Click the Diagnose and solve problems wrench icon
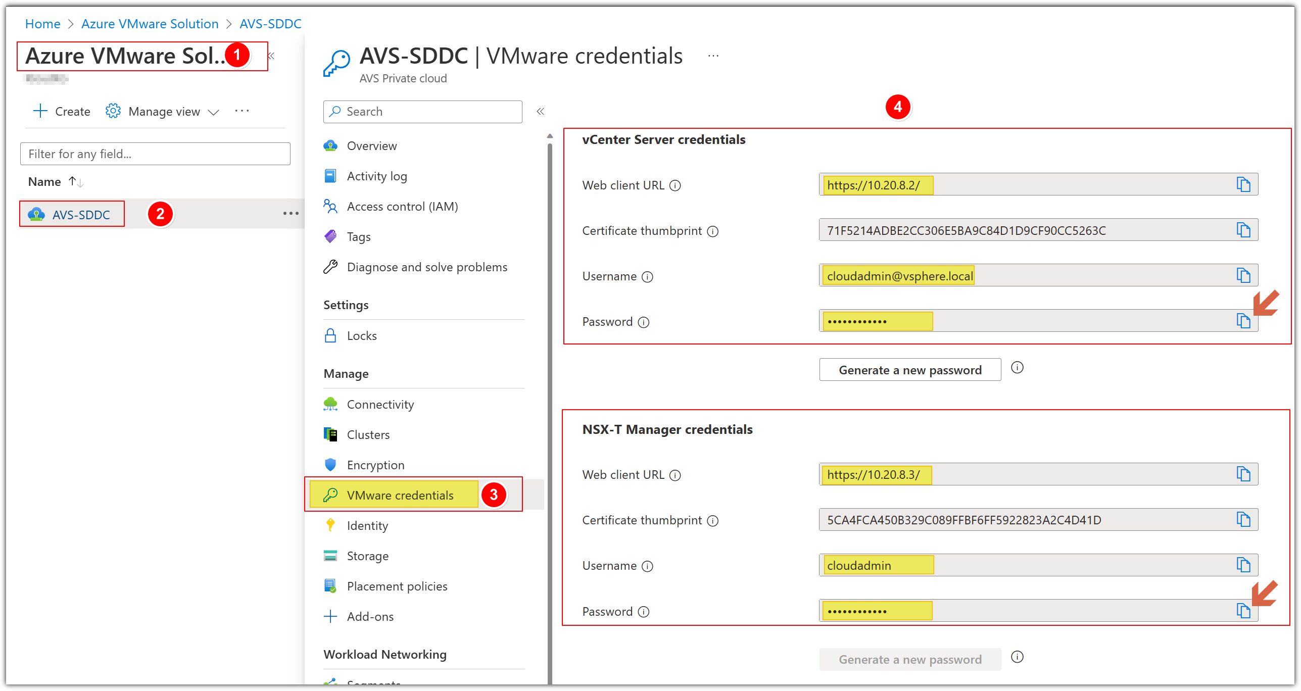1301x691 pixels. 331,267
